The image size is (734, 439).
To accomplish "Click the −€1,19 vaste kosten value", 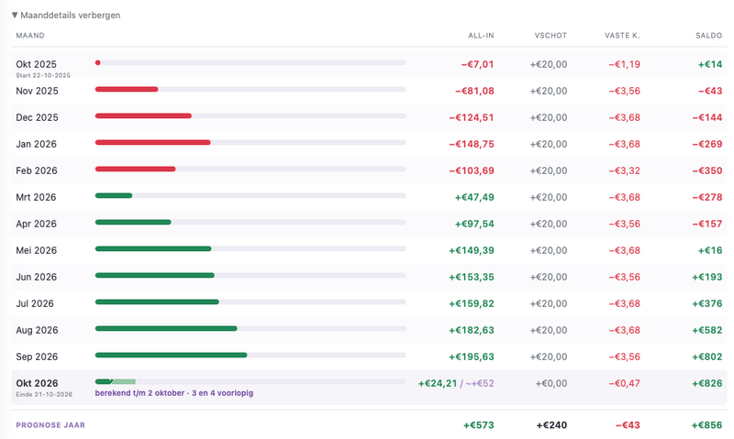I will (x=625, y=64).
